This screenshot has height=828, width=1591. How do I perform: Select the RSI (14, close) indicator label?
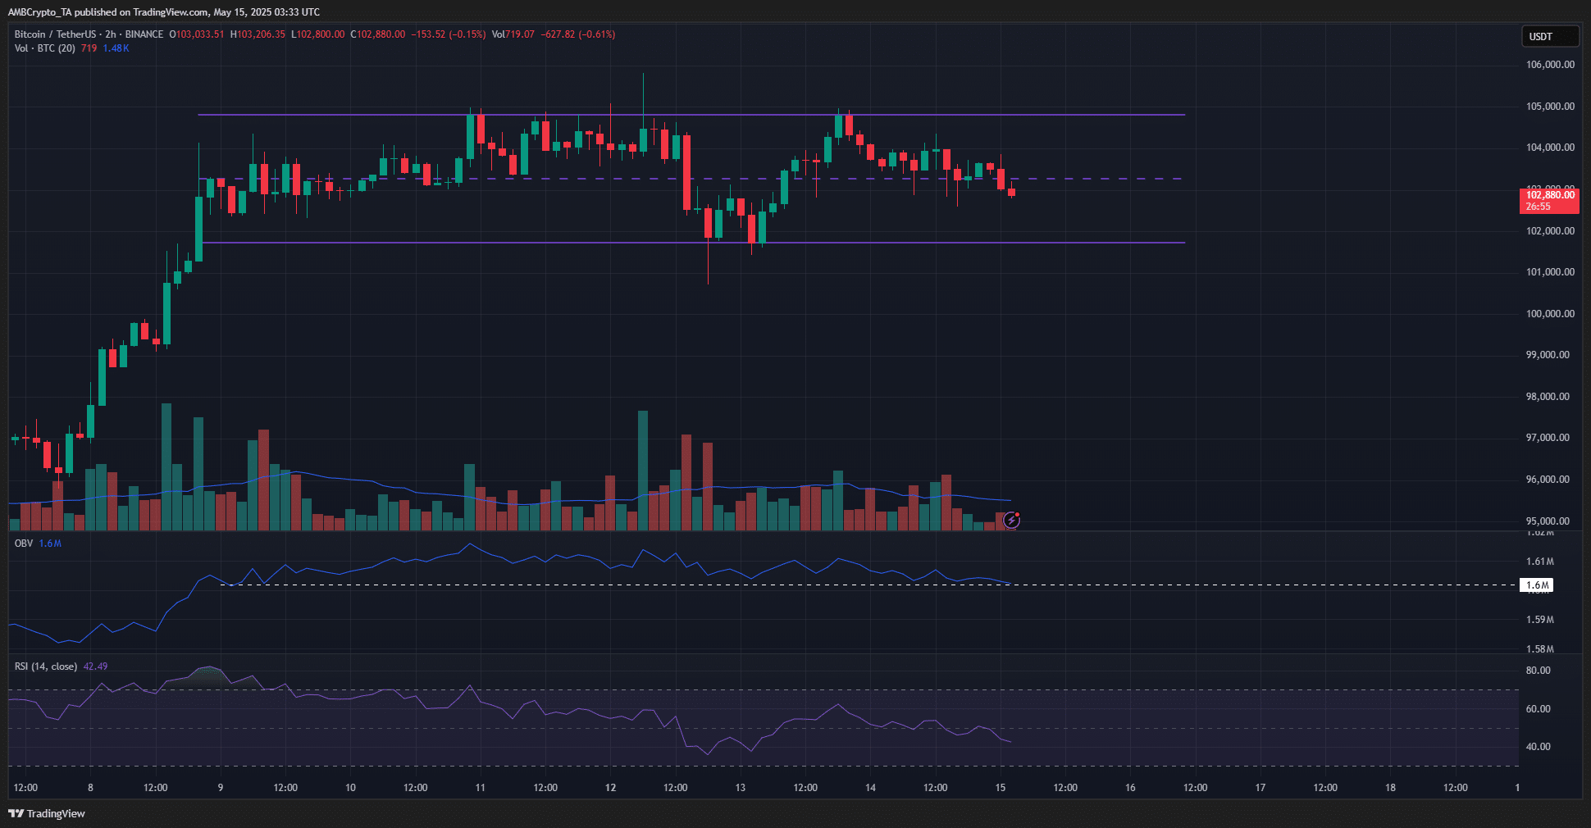click(46, 666)
